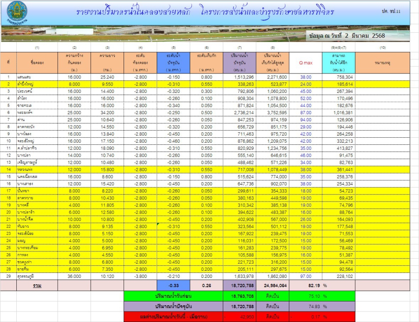
Task: Select the green ปริมาณน้ำวันก่อน label cell
Action: point(173,296)
